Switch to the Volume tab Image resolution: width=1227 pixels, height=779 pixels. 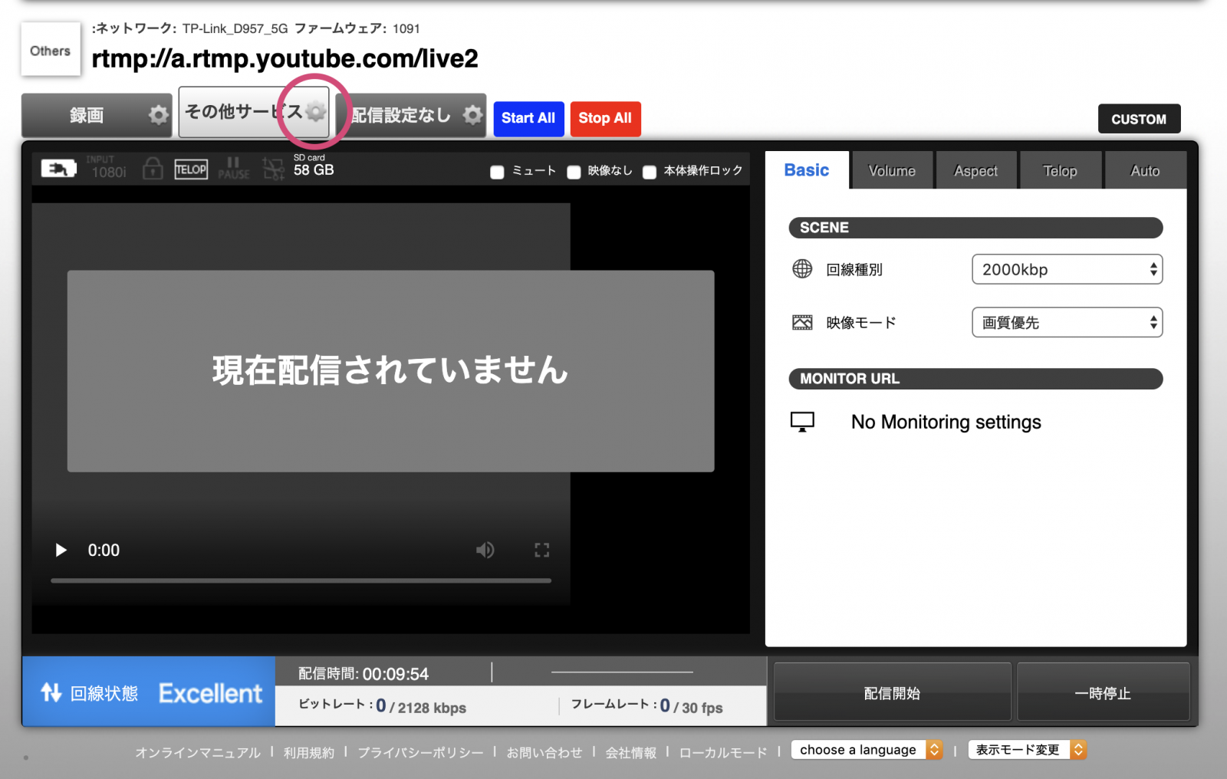pos(891,171)
